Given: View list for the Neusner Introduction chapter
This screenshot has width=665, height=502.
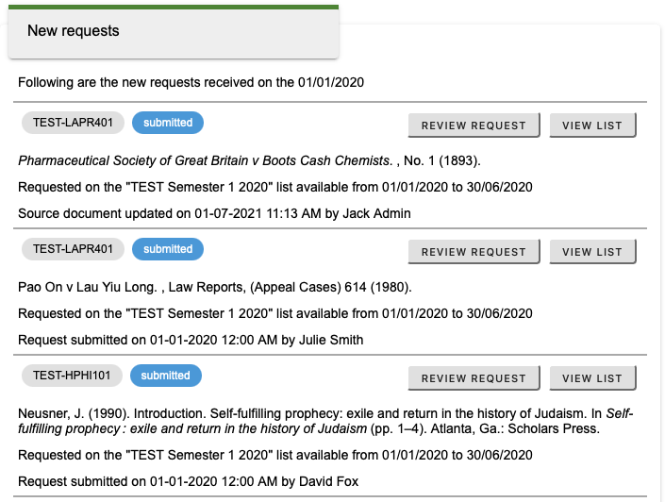Looking at the screenshot, I should 592,378.
